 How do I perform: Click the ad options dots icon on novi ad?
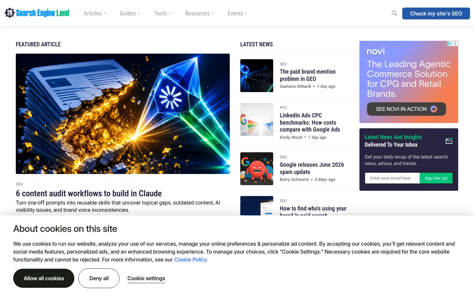tap(456, 43)
